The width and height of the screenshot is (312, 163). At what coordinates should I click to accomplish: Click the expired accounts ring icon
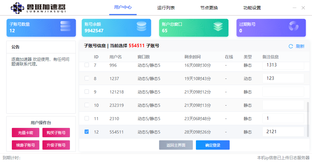click(294, 26)
